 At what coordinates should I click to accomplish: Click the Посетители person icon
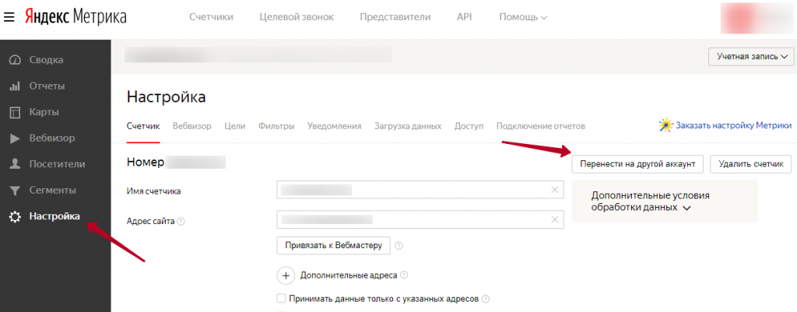click(15, 164)
